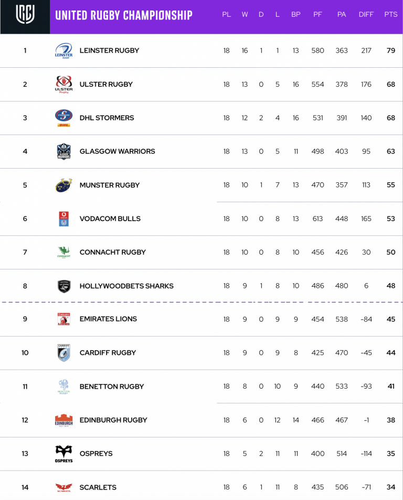The image size is (403, 500).
Task: Click the Ulster Rugby crest
Action: click(63, 84)
